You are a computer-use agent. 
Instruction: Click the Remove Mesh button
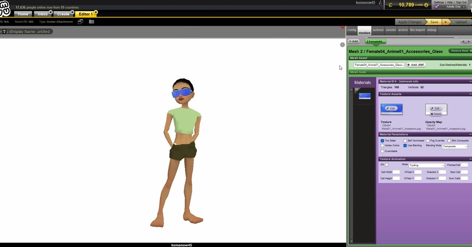460,51
